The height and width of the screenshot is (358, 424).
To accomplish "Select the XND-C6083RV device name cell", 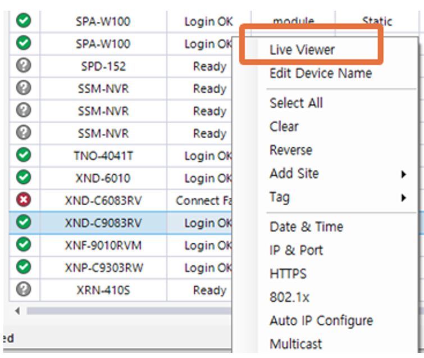I will click(103, 201).
